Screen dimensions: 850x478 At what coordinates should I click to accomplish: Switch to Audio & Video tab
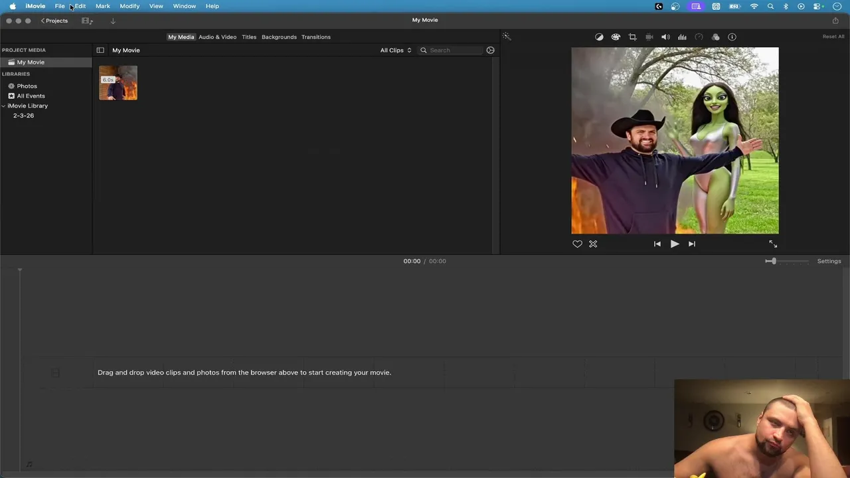click(x=217, y=37)
